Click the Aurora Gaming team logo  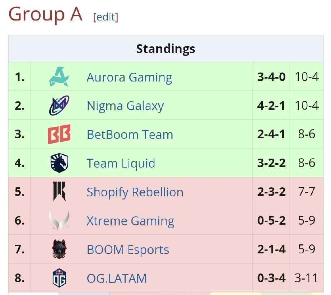pos(59,76)
